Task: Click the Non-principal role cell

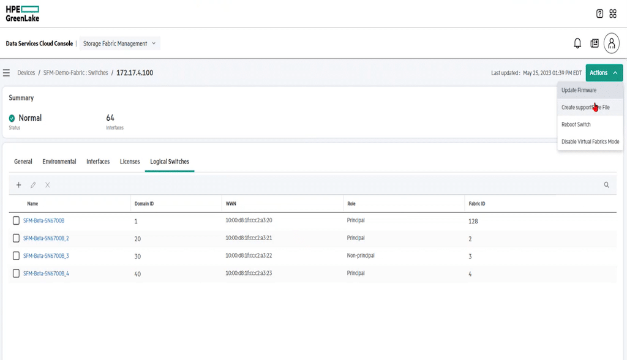Action: (361, 255)
